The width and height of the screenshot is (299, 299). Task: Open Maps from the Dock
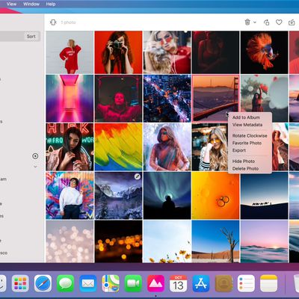coord(111,283)
